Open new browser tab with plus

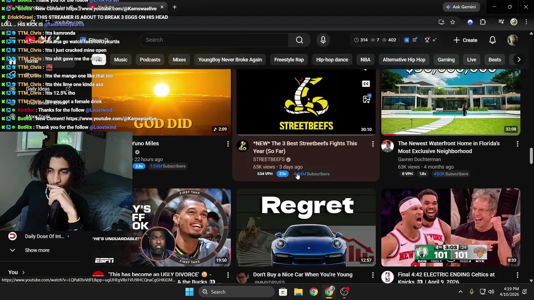(174, 7)
